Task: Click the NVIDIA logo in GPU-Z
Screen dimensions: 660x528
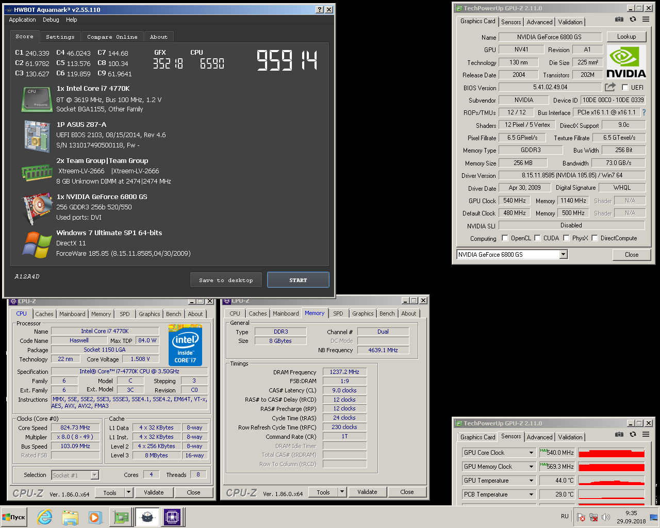Action: click(x=626, y=62)
